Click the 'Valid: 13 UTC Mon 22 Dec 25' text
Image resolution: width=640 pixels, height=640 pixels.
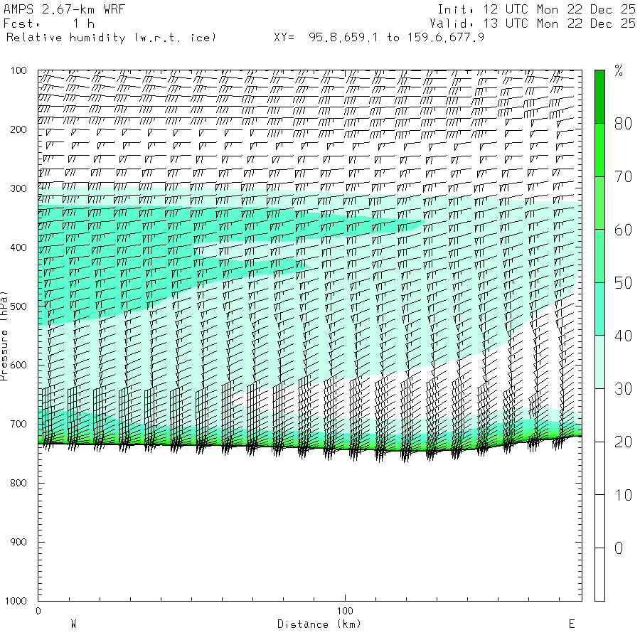point(533,23)
